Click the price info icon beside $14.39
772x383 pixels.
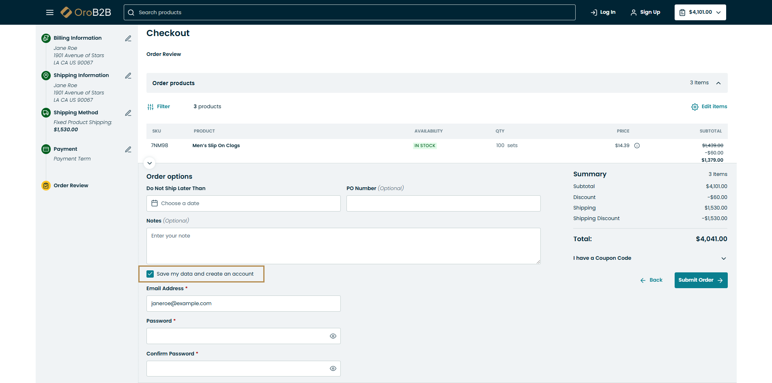[637, 146]
